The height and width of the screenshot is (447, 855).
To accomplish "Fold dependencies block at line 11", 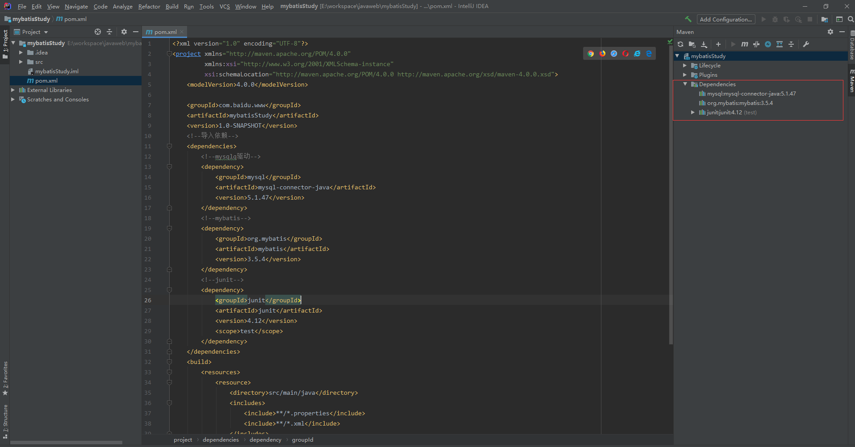I will click(169, 146).
